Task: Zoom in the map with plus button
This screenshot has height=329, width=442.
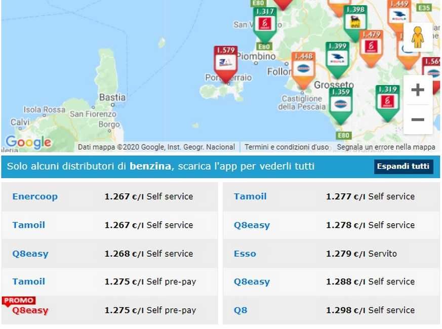Action: [418, 90]
